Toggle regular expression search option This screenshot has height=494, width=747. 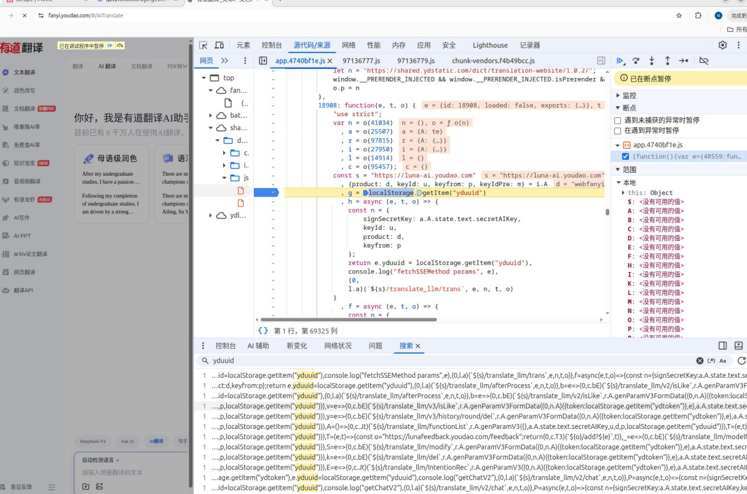(711, 361)
